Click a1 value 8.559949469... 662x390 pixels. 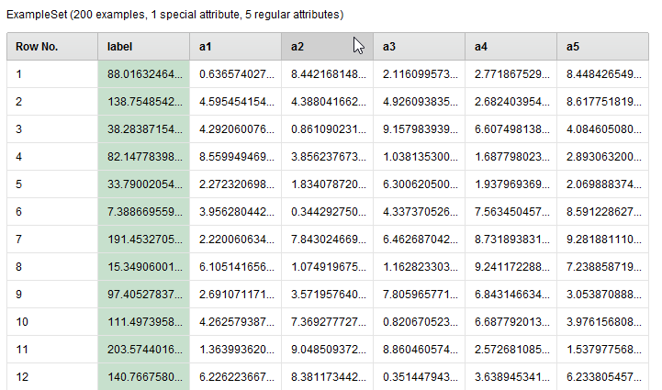tap(236, 157)
